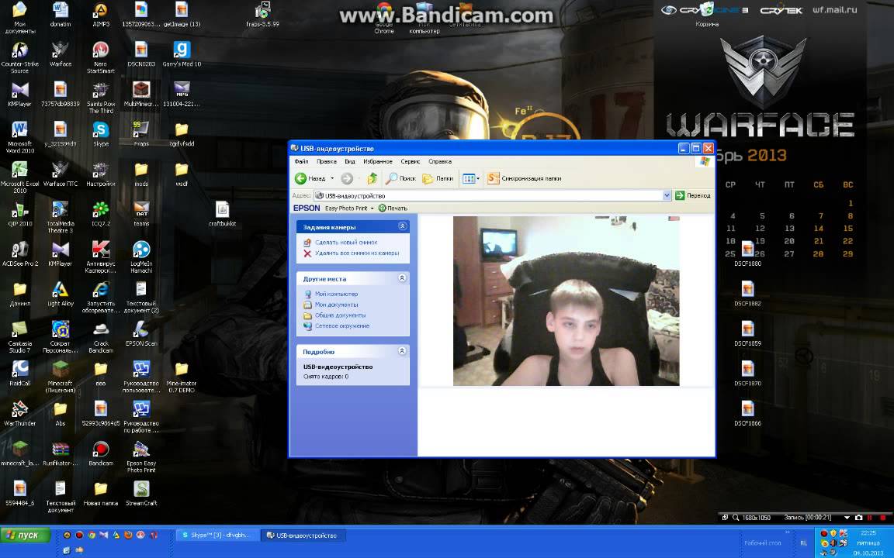This screenshot has width=894, height=558.
Task: Select Microsoft Excel 2010 desktop icon
Action: tap(20, 177)
